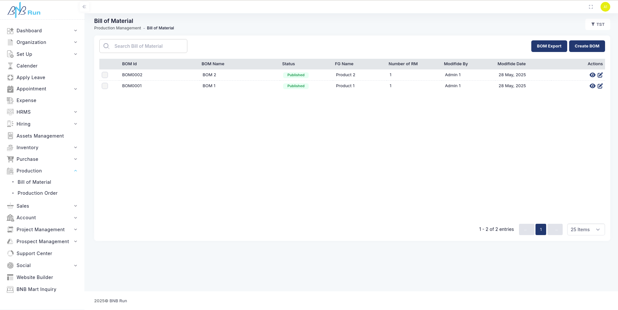Image resolution: width=618 pixels, height=310 pixels.
Task: Expand the HRMS menu chevron
Action: coord(75,112)
